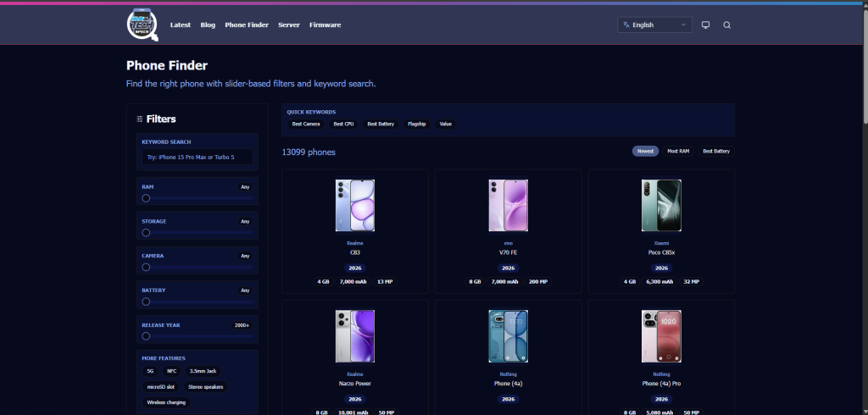
Task: Apply the Best Camera quick keyword
Action: click(x=306, y=124)
